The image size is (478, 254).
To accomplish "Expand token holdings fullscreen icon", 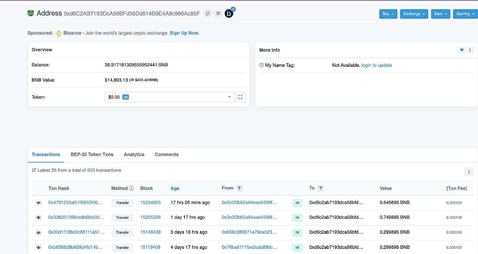I will [x=240, y=97].
